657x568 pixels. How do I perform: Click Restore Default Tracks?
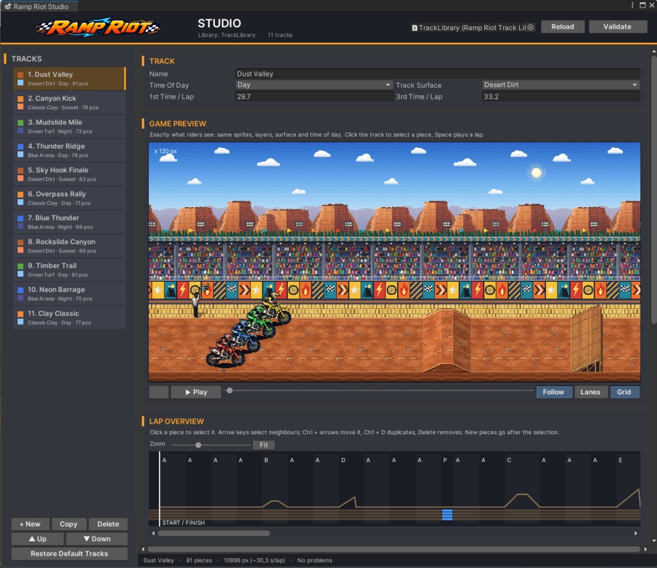point(69,553)
